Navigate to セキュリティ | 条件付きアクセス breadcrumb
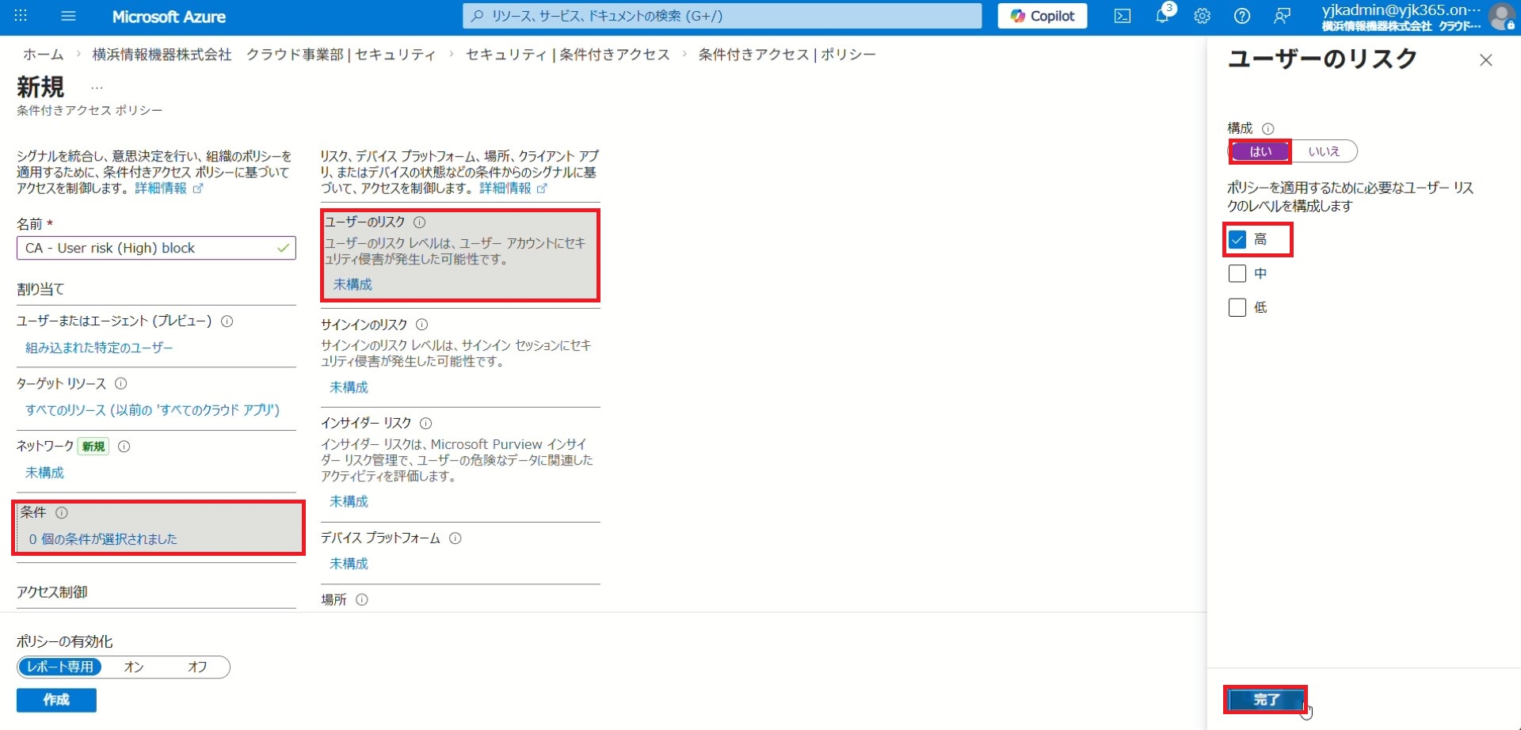This screenshot has height=730, width=1521. (x=567, y=55)
